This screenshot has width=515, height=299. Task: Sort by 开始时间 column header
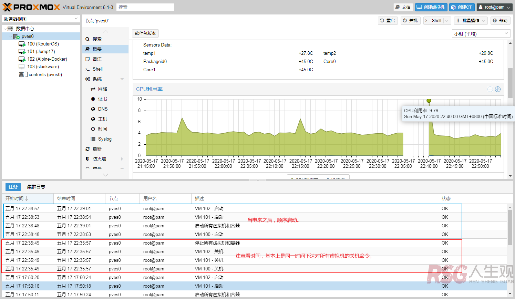(x=28, y=198)
